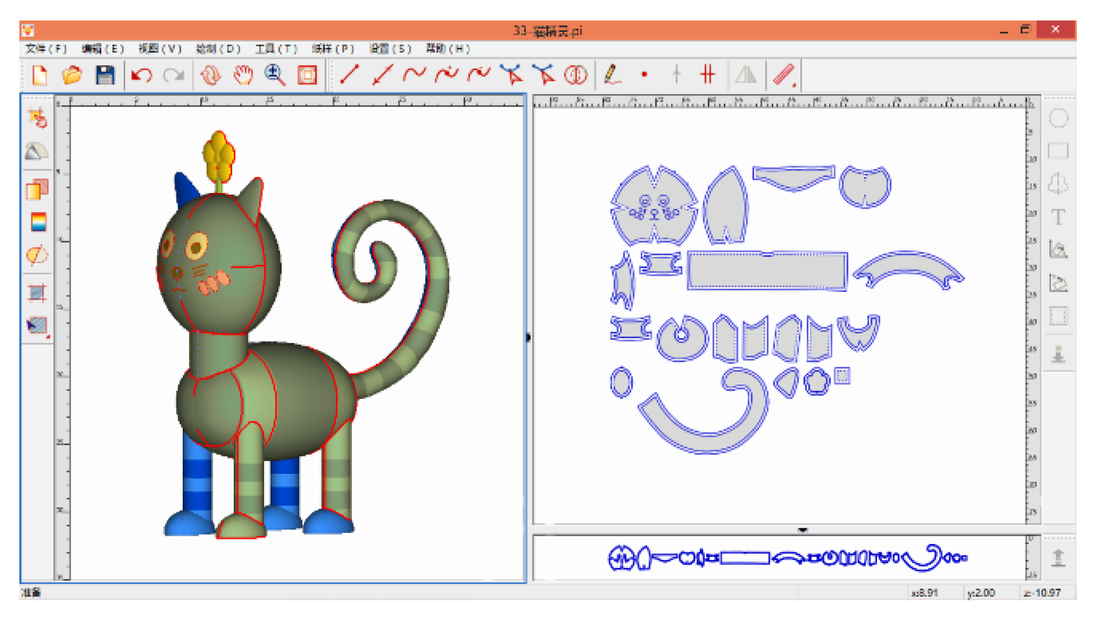Open the color gradient texture tool
The image size is (1099, 623).
coord(38,222)
